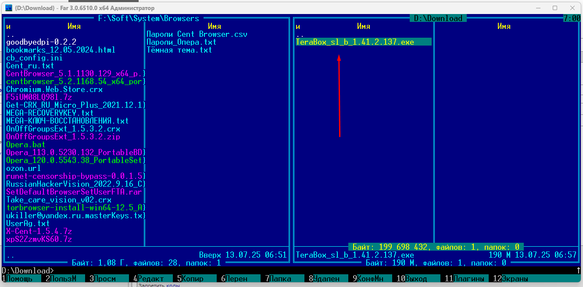Click the left panel first Имя column header
The image size is (583, 287).
click(x=74, y=26)
